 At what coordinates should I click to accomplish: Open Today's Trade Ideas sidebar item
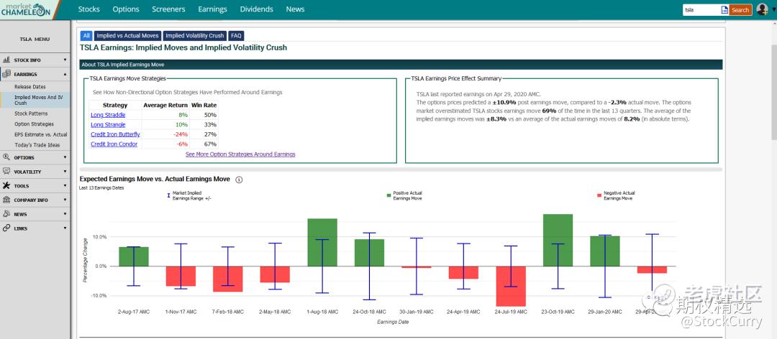37,145
